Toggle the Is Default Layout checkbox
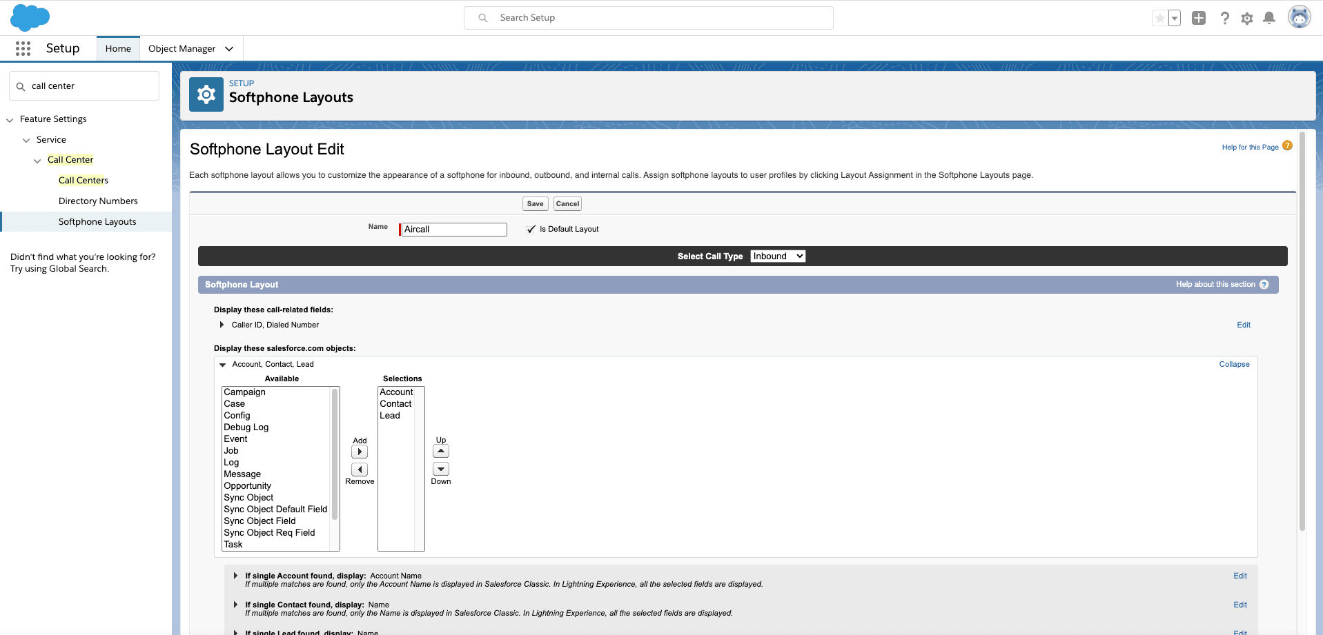Viewport: 1323px width, 635px height. click(x=531, y=230)
